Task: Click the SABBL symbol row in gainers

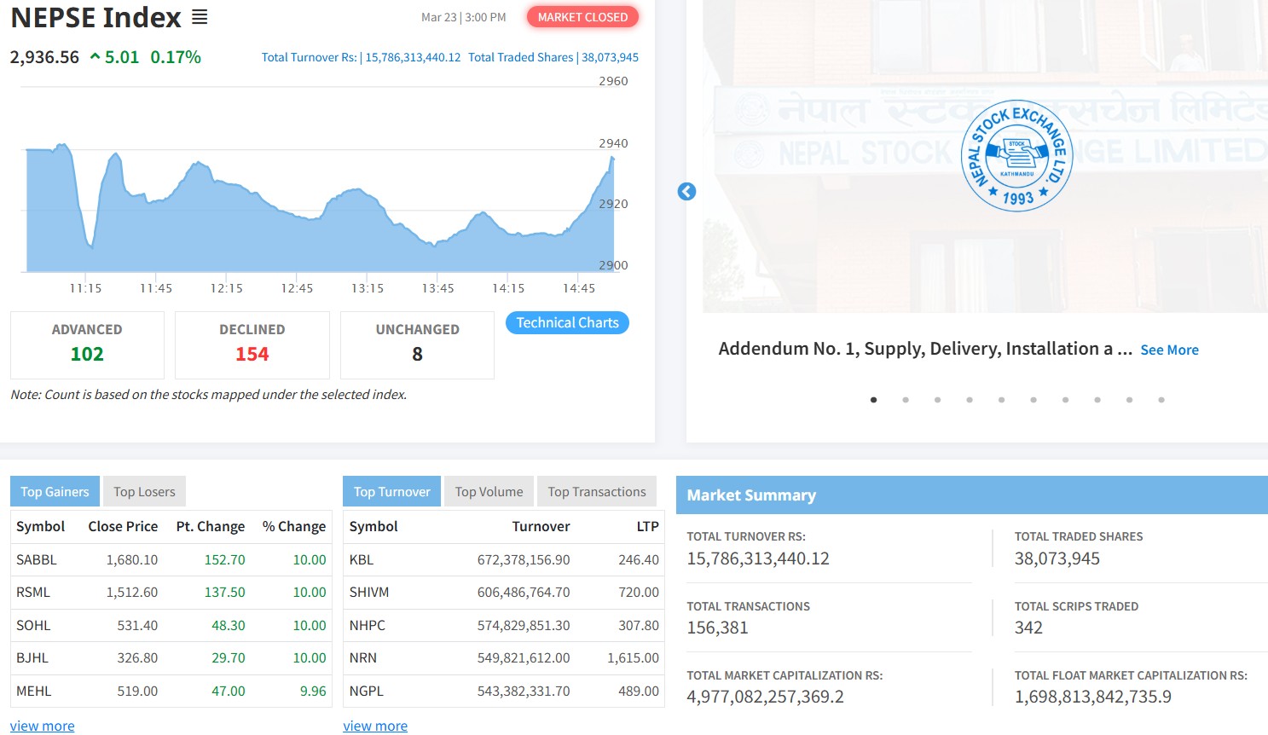Action: click(37, 560)
